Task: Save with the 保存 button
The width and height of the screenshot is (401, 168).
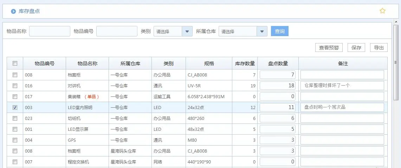Action: click(356, 48)
